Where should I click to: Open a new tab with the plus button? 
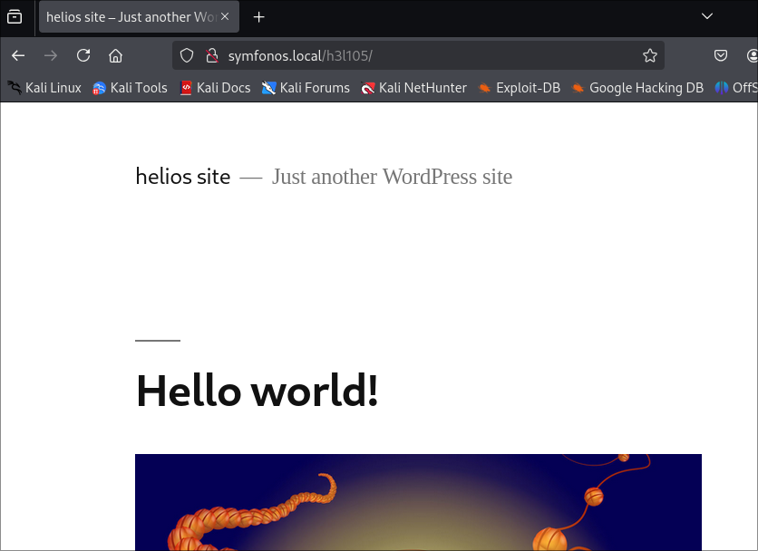(259, 17)
